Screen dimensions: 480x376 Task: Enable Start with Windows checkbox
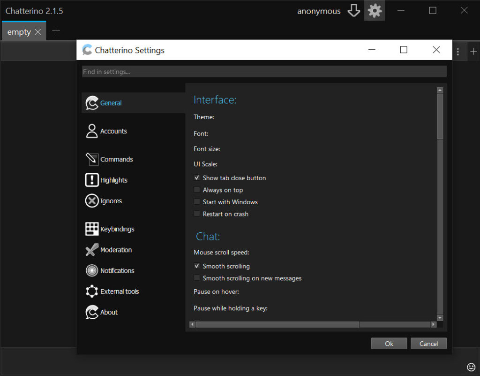pyautogui.click(x=197, y=202)
